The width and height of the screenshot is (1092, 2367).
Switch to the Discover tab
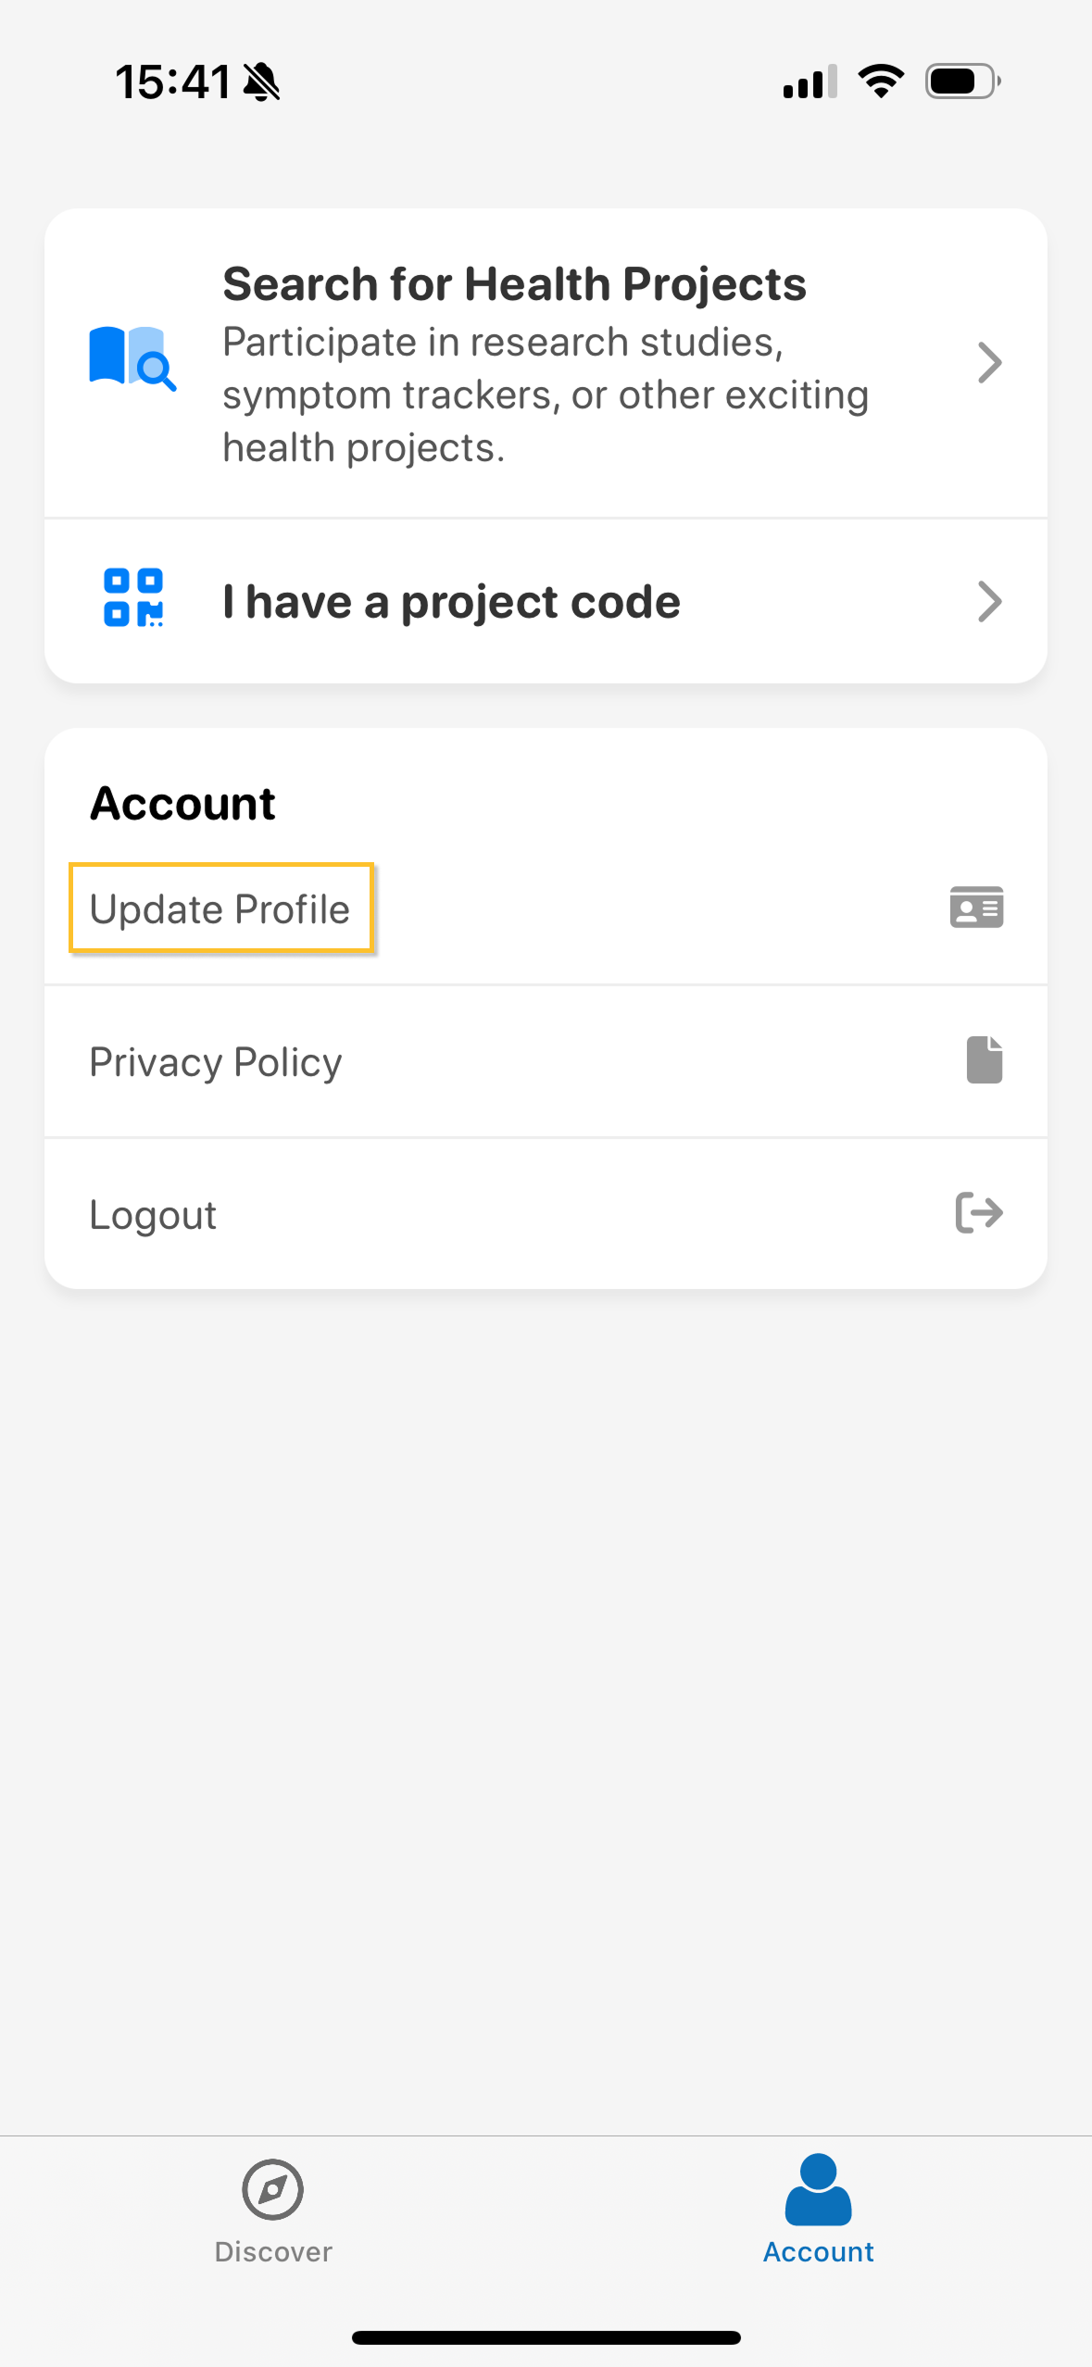click(x=272, y=2251)
